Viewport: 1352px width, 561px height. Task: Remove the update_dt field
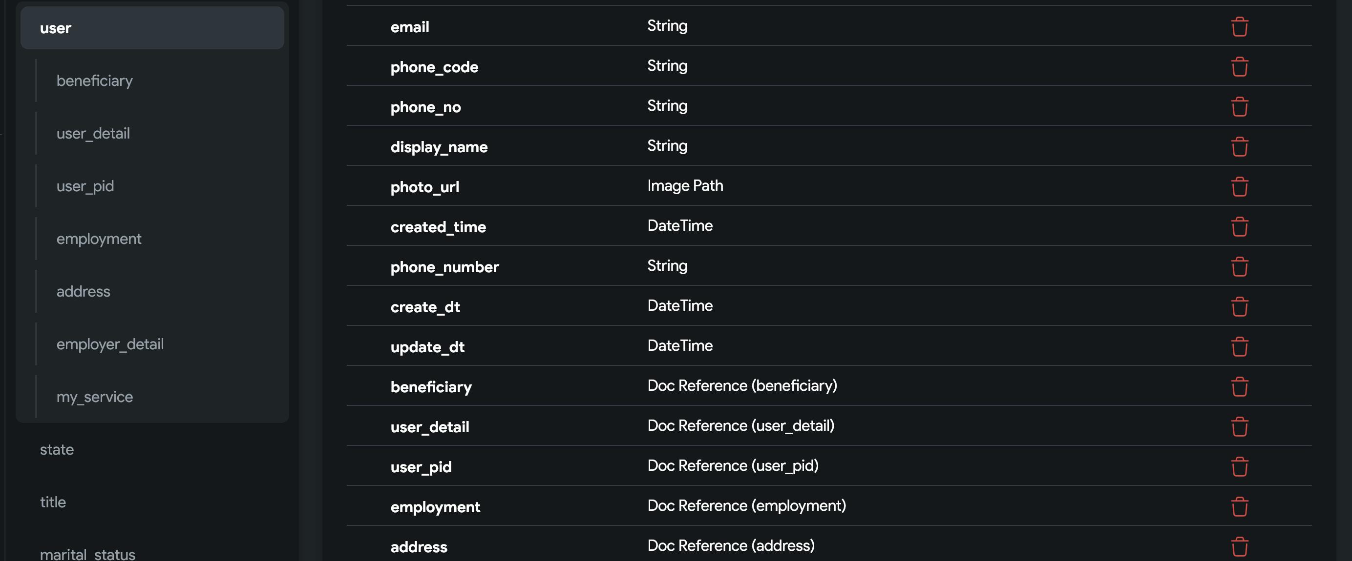pos(1239,346)
